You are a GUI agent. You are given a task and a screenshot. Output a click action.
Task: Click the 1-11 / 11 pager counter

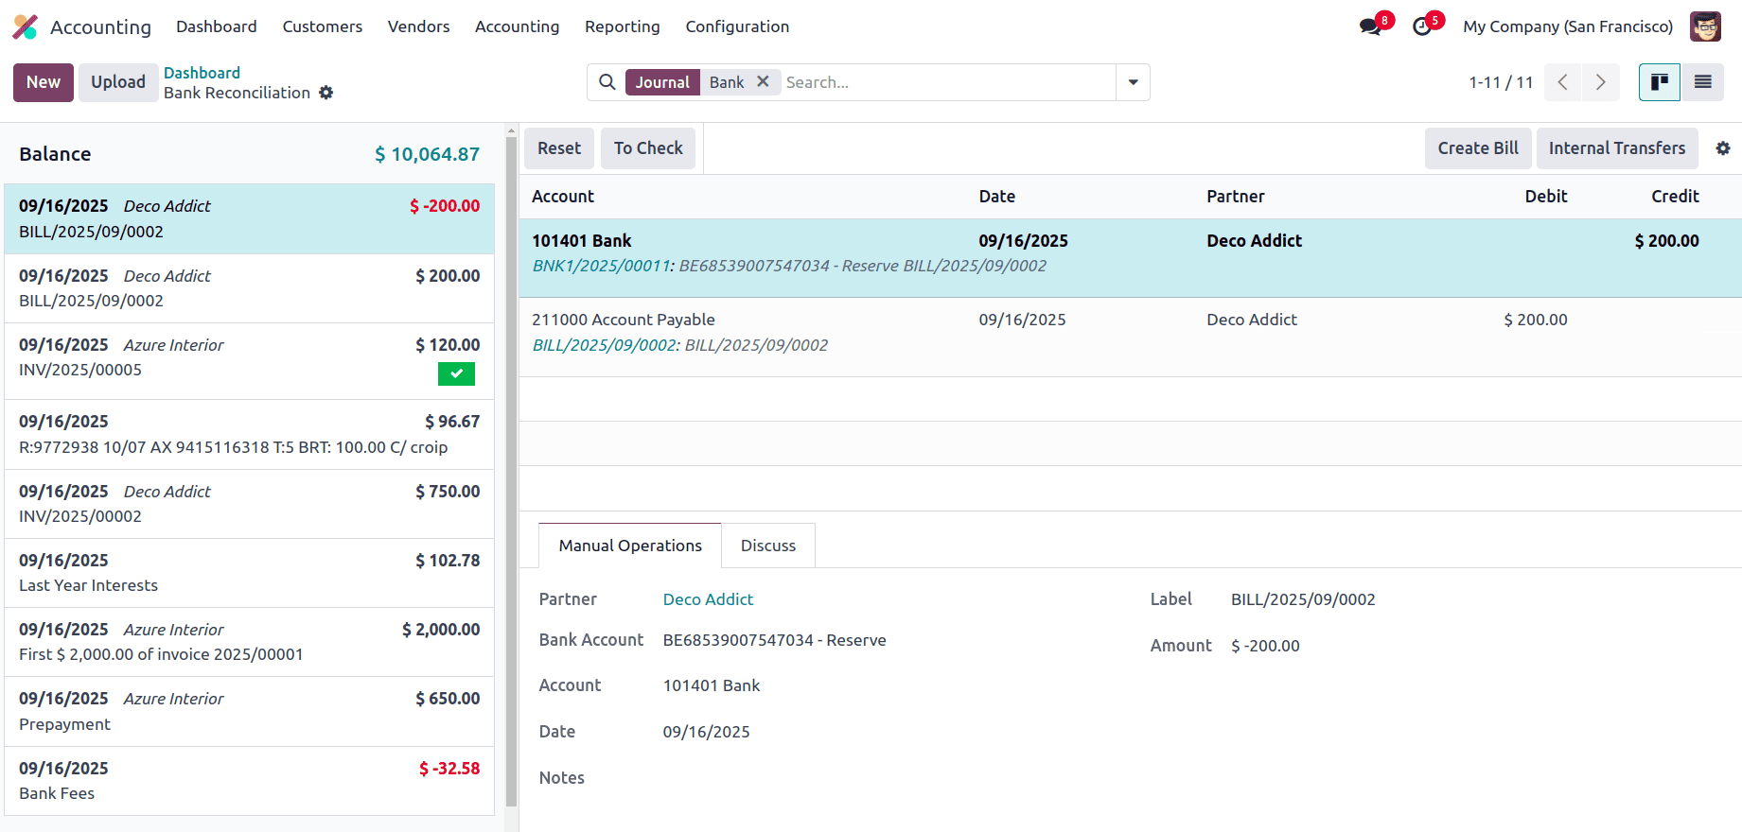tap(1501, 82)
